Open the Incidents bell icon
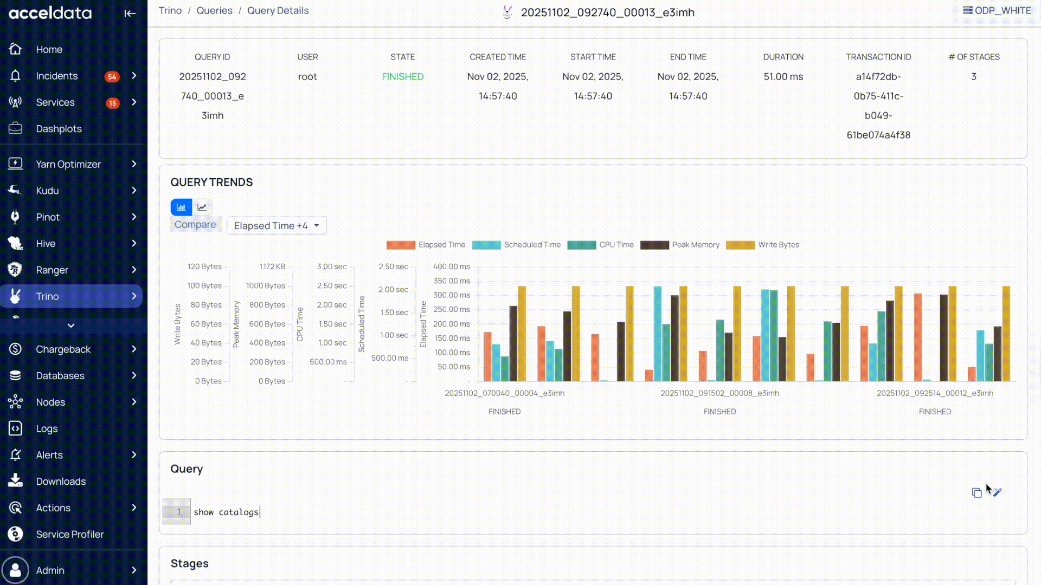The height and width of the screenshot is (585, 1041). coord(15,76)
